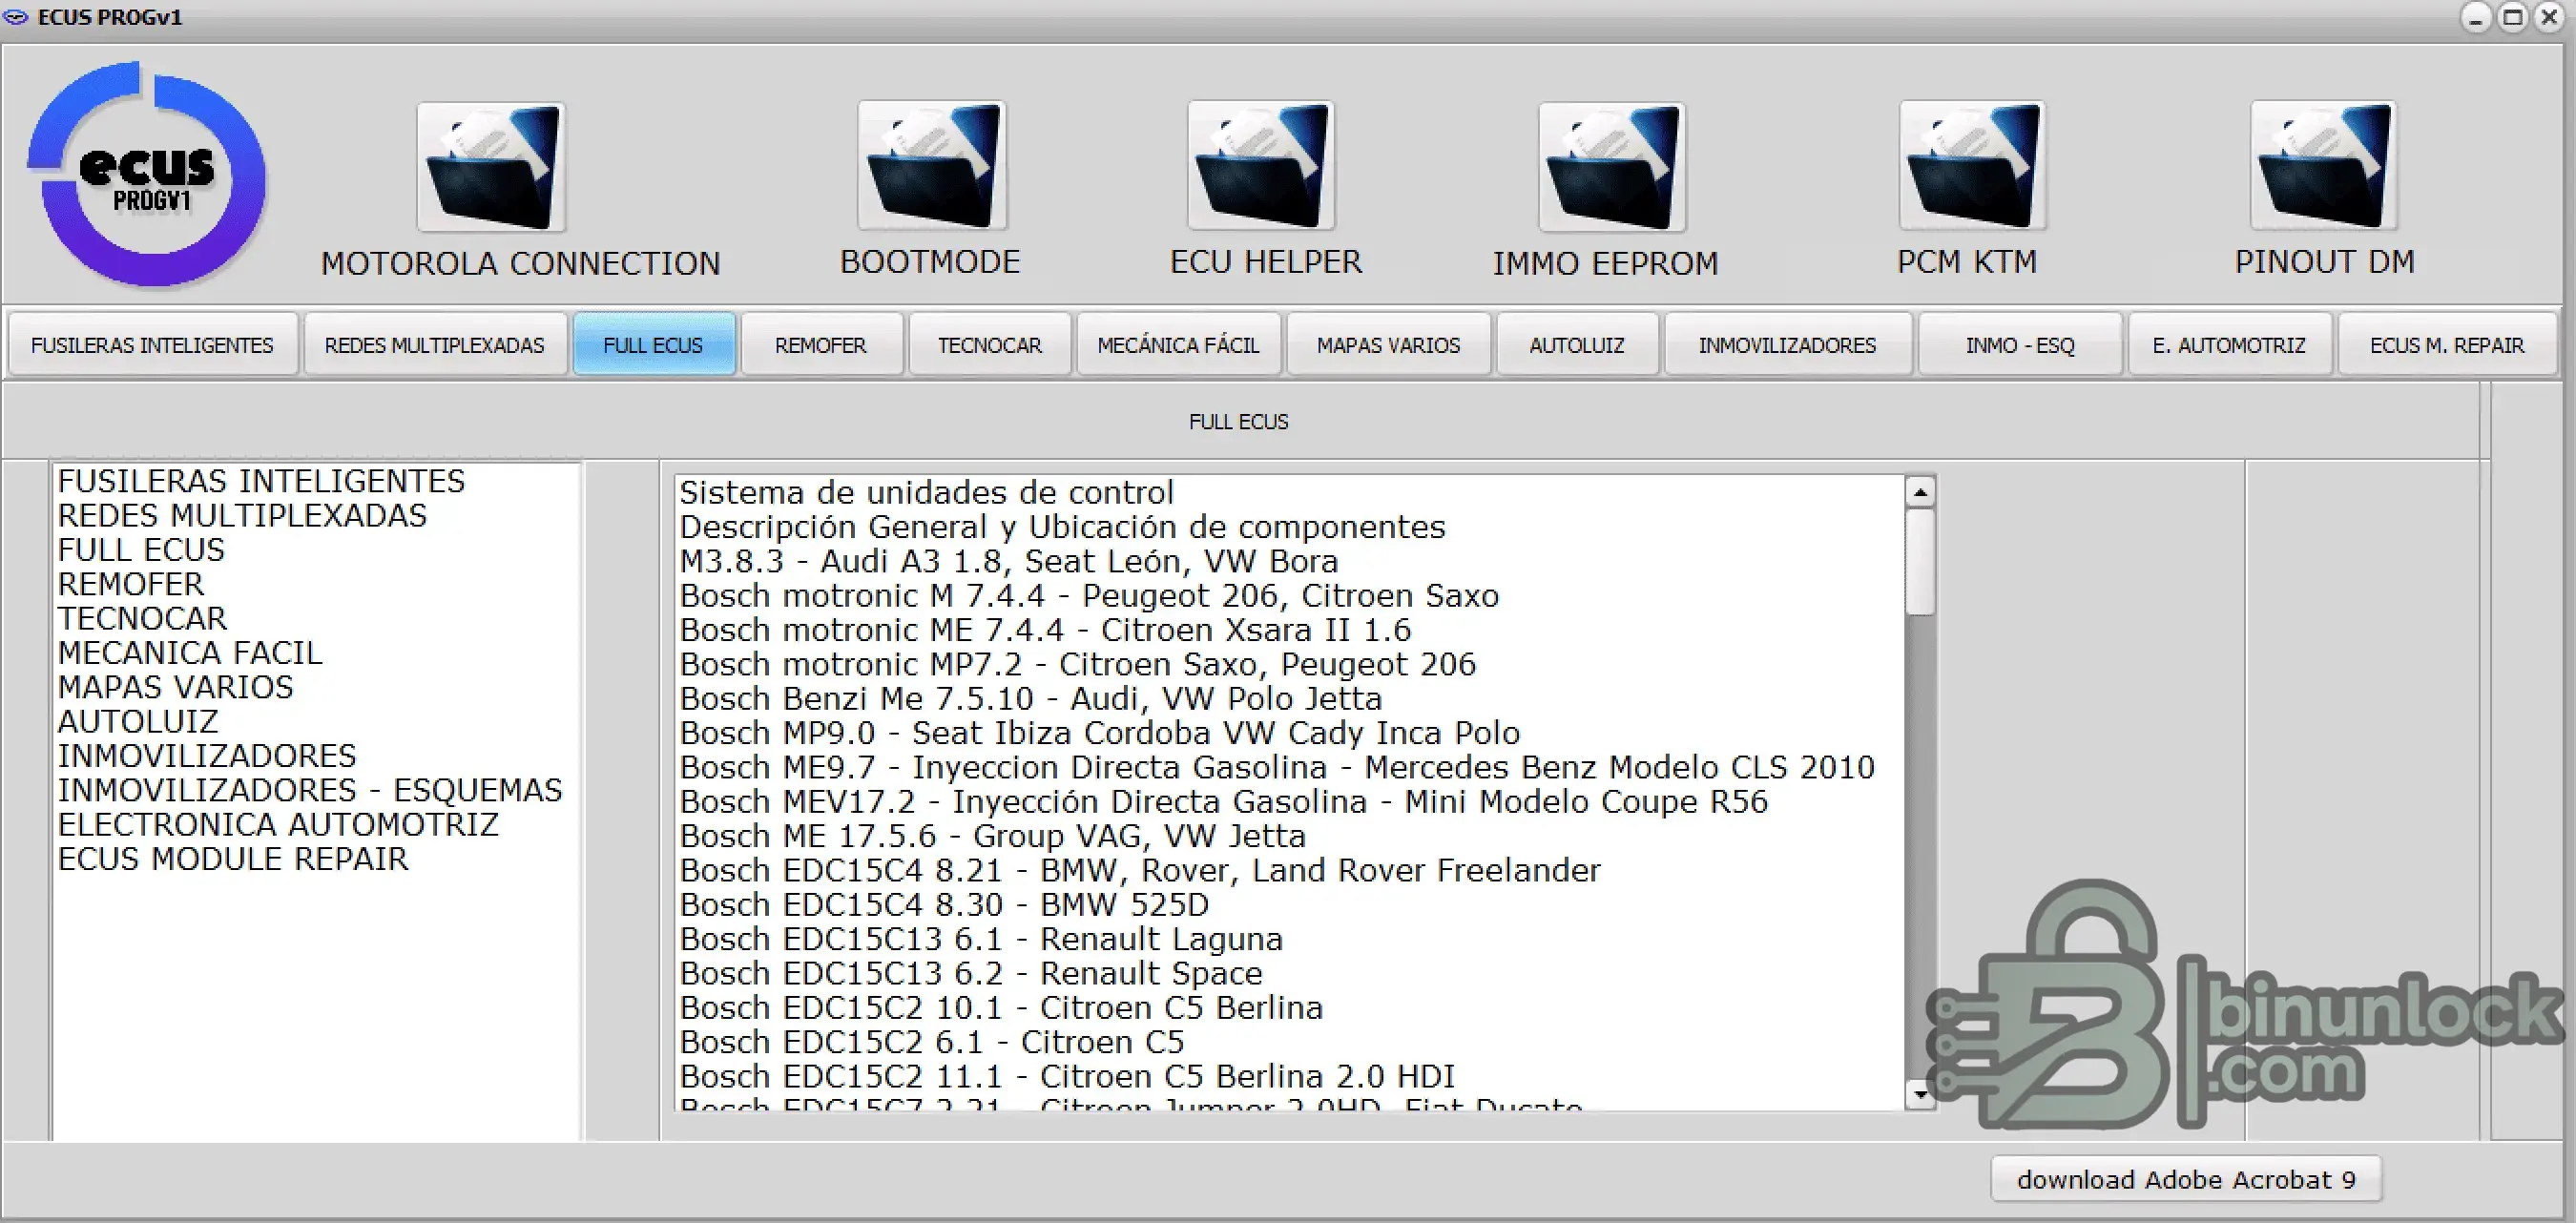Open the BOOTMODE folder icon
The width and height of the screenshot is (2576, 1223).
[932, 166]
